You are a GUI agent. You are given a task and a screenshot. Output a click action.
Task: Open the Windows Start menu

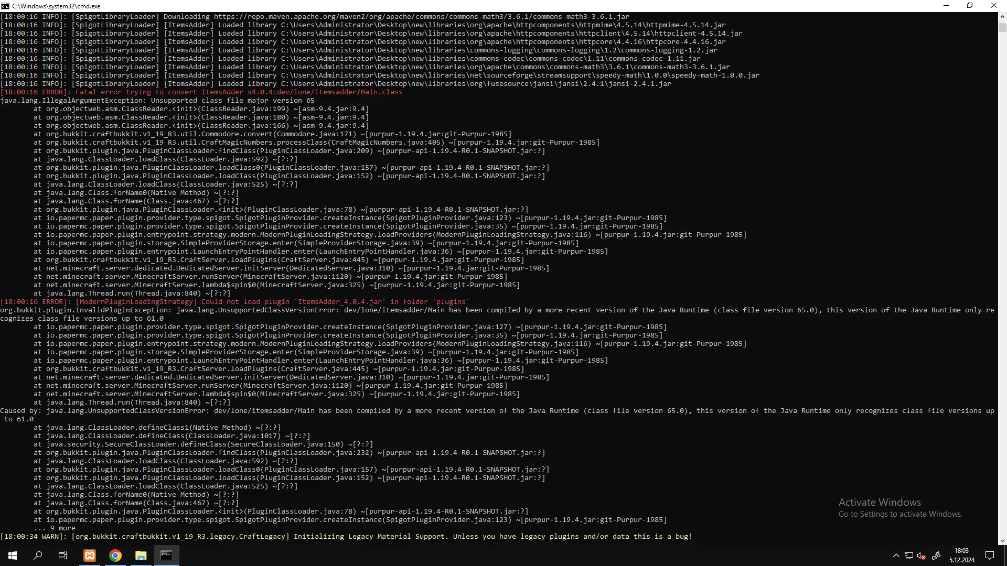pos(13,556)
